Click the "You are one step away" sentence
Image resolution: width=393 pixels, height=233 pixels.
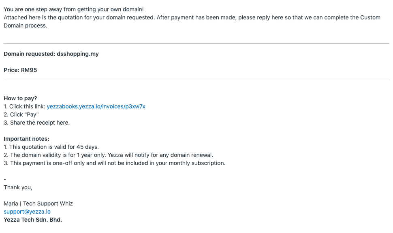click(74, 9)
